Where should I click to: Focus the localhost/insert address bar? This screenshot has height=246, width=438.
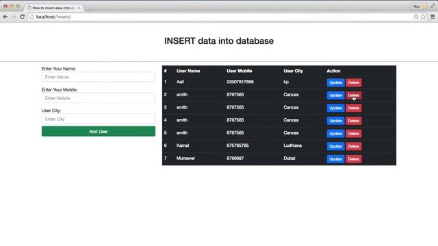[220, 17]
